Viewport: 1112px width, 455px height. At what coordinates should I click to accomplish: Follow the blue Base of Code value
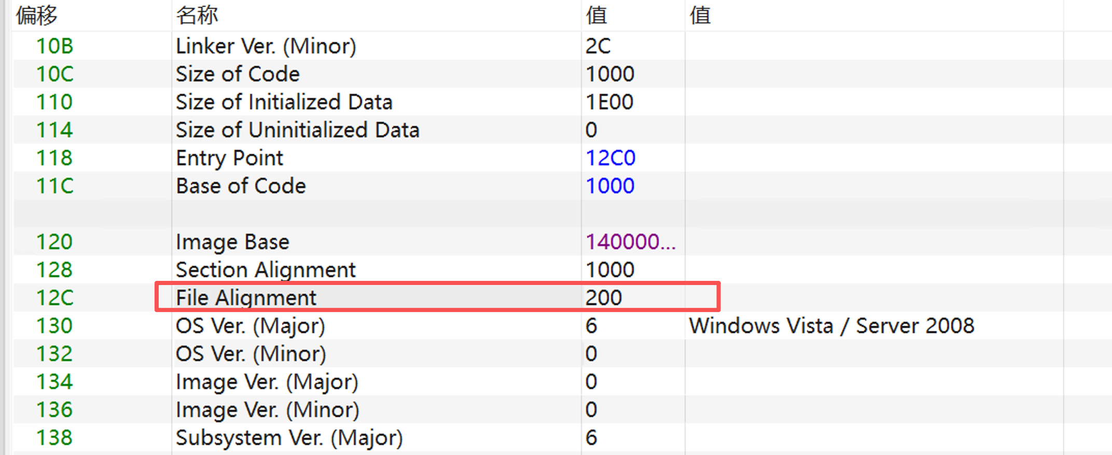click(x=610, y=186)
